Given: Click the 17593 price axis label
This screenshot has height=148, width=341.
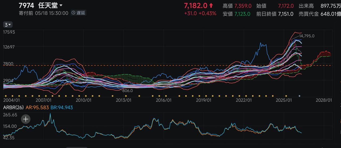Looking at the screenshot, I should (x=9, y=32).
